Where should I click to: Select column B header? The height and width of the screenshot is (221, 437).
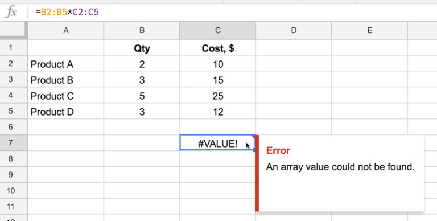click(x=142, y=30)
